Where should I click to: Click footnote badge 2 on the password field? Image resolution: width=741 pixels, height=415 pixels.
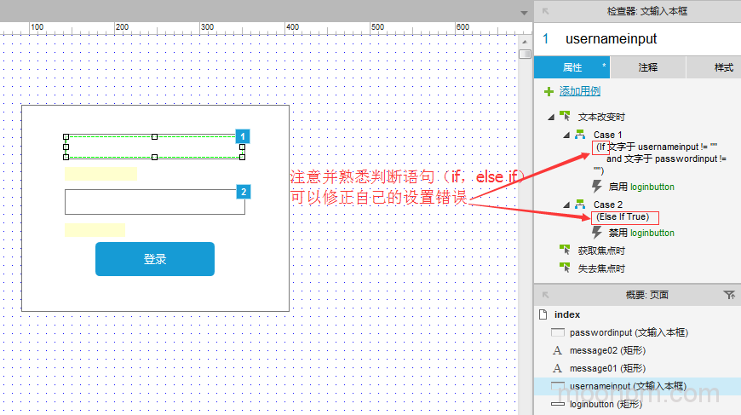[x=243, y=192]
